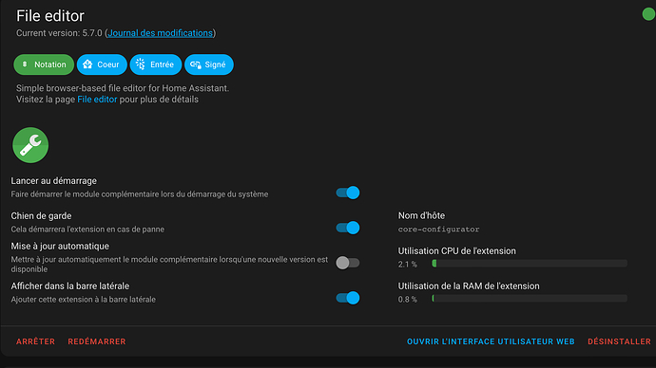The image size is (656, 368).
Task: Click the Mise à jour automatique label
Action: click(60, 247)
